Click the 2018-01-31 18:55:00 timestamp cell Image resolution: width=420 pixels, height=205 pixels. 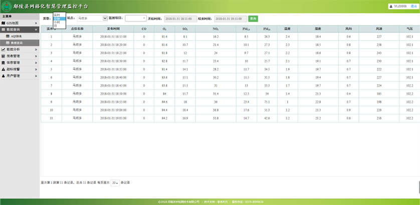pos(113,102)
